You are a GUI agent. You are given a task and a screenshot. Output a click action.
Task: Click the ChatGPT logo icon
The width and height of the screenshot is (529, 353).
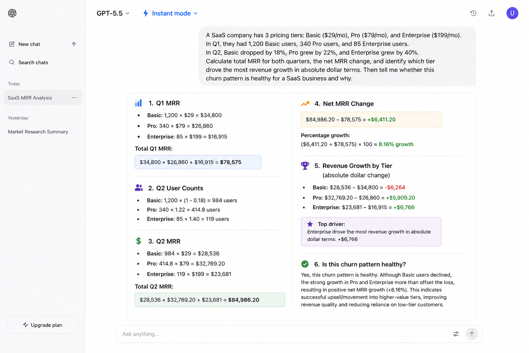(x=12, y=13)
